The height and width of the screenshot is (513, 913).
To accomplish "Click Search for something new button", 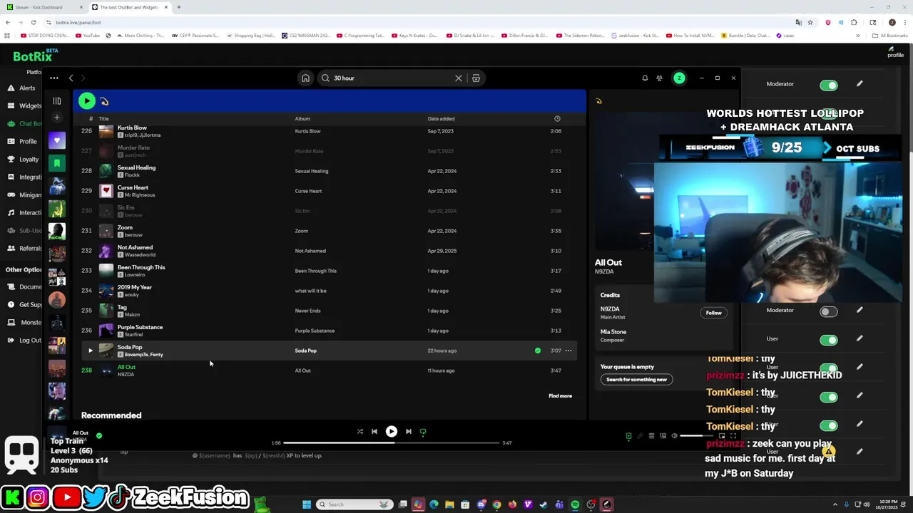I will pos(636,380).
